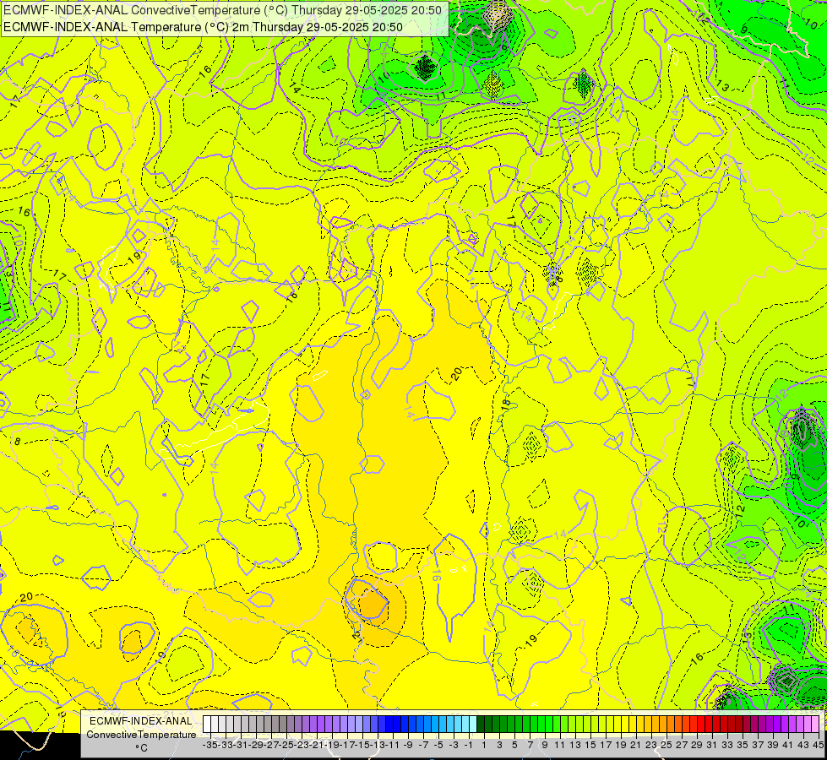Select the ConvectiveTemperature title line at top

222,9
